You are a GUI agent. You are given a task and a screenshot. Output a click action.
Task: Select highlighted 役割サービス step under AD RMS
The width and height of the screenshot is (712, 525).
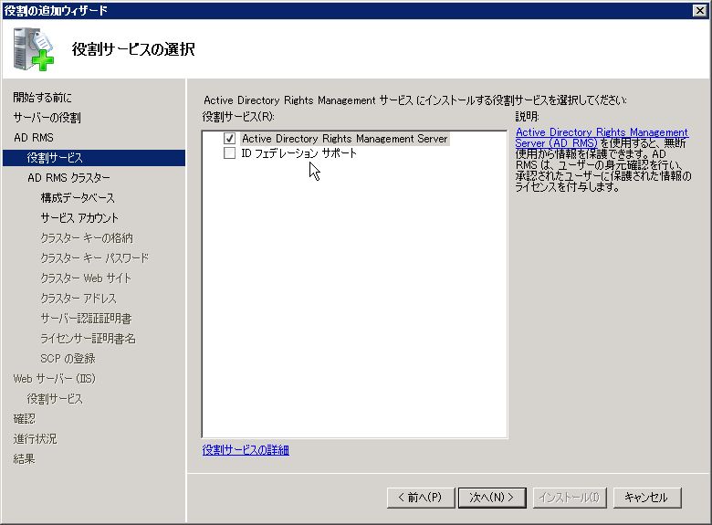94,158
